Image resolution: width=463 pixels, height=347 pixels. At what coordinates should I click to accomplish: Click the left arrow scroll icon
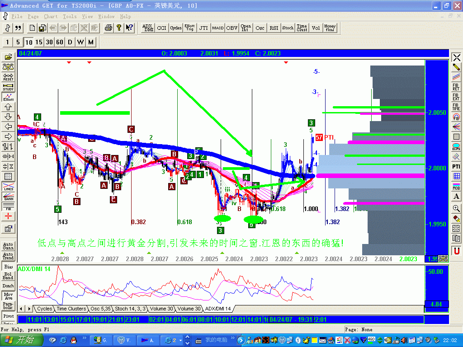point(8,127)
